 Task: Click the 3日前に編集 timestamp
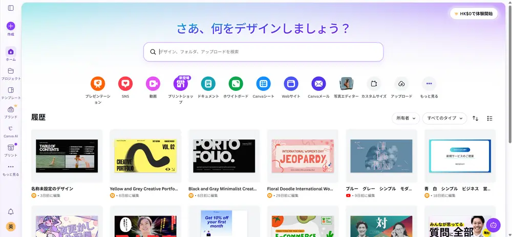(50, 196)
